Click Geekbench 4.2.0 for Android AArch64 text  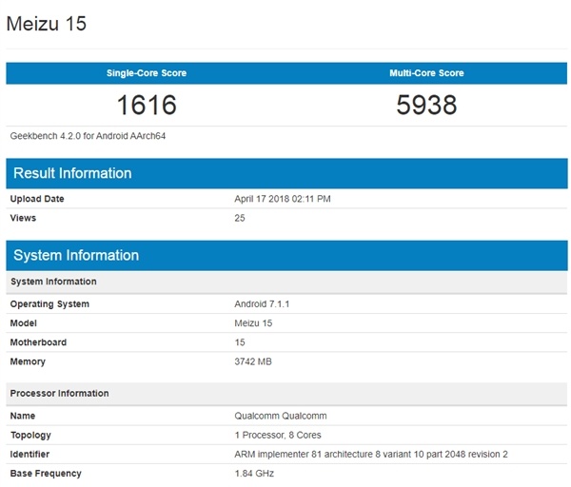point(88,136)
